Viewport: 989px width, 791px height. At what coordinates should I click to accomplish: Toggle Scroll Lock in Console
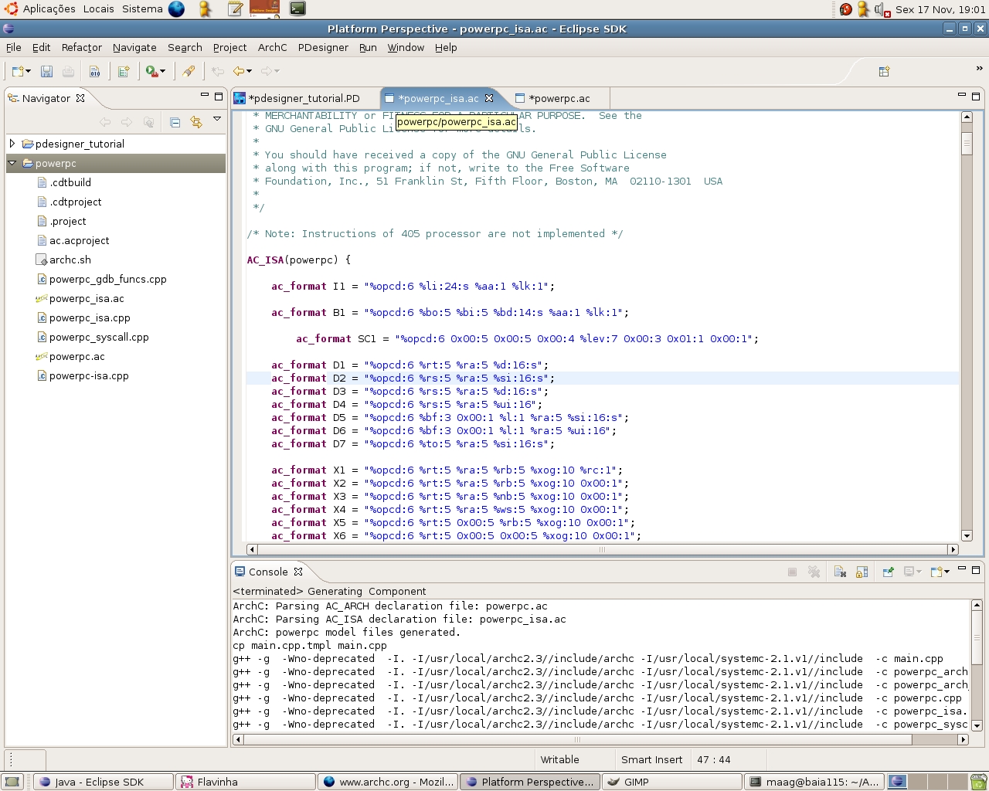click(x=862, y=572)
